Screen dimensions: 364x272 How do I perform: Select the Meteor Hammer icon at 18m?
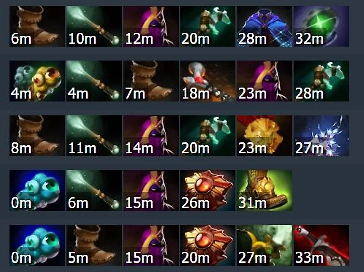coord(207,81)
